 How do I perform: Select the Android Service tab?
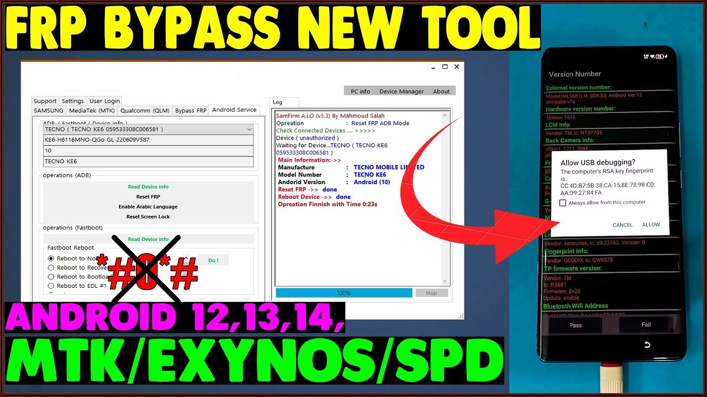pos(234,110)
